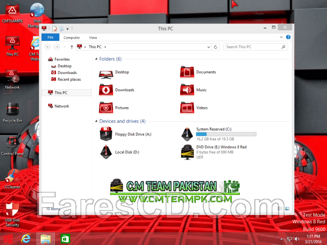
Task: Open Web Navigator desktop shortcut
Action: pos(37,15)
